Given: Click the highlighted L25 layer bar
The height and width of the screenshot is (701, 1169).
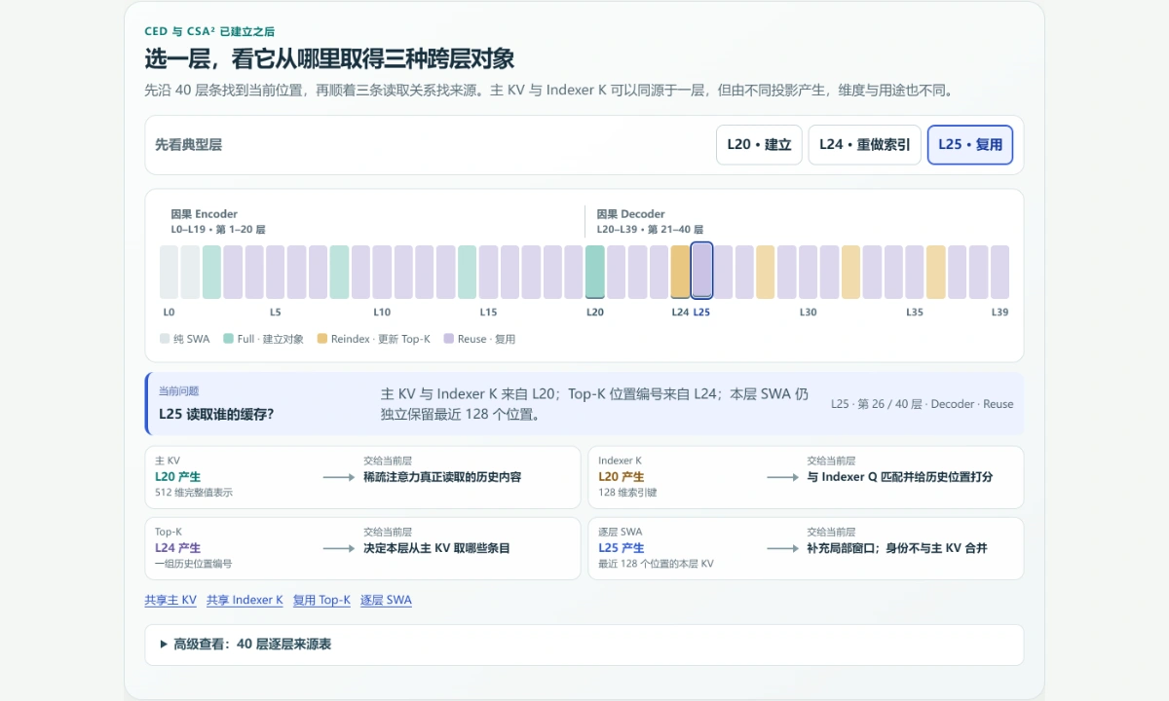Looking at the screenshot, I should [701, 271].
